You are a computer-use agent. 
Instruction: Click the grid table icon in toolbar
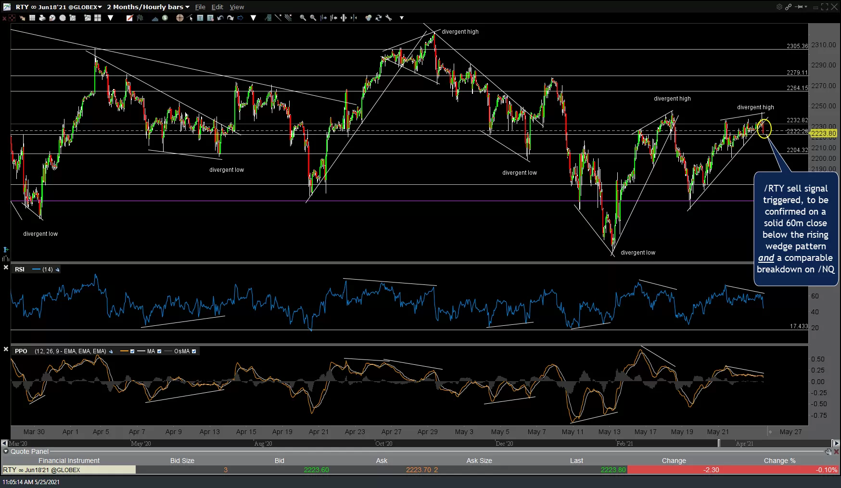click(32, 18)
